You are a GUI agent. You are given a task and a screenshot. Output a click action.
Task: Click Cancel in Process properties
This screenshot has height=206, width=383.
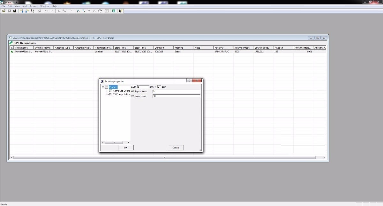(176, 148)
